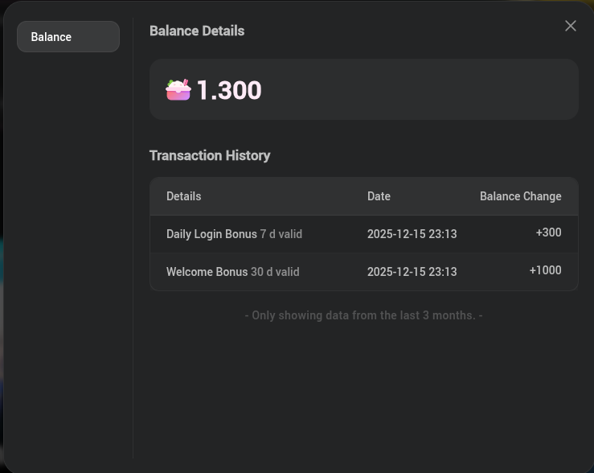
Task: Click the 1.300 balance amount
Action: point(229,90)
